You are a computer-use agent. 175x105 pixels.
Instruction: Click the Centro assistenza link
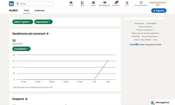pos(145,27)
